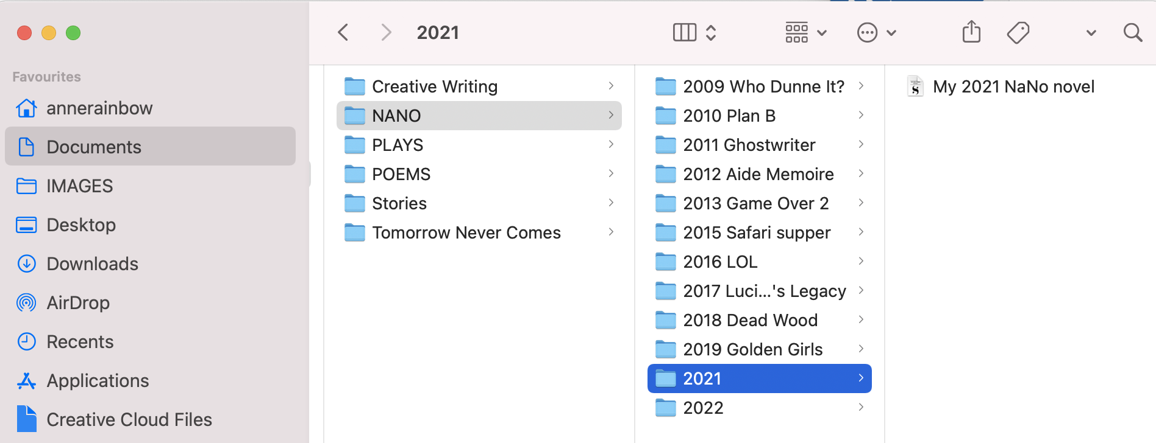Select the 2022 folder
Screen dimensions: 1156x443
click(x=759, y=408)
